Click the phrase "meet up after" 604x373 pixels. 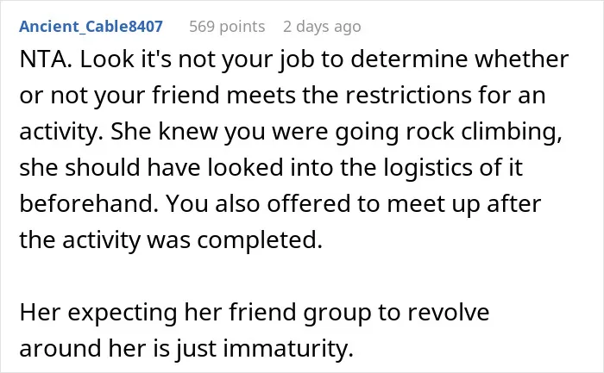(464, 204)
